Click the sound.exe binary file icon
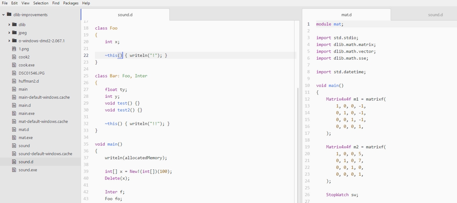Viewport: 457px width, 203px height. (x=14, y=170)
